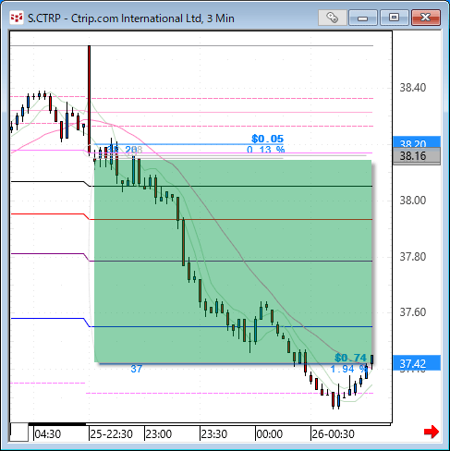450x451 pixels.
Task: Click the 1.94 % measurement label
Action: [x=348, y=369]
